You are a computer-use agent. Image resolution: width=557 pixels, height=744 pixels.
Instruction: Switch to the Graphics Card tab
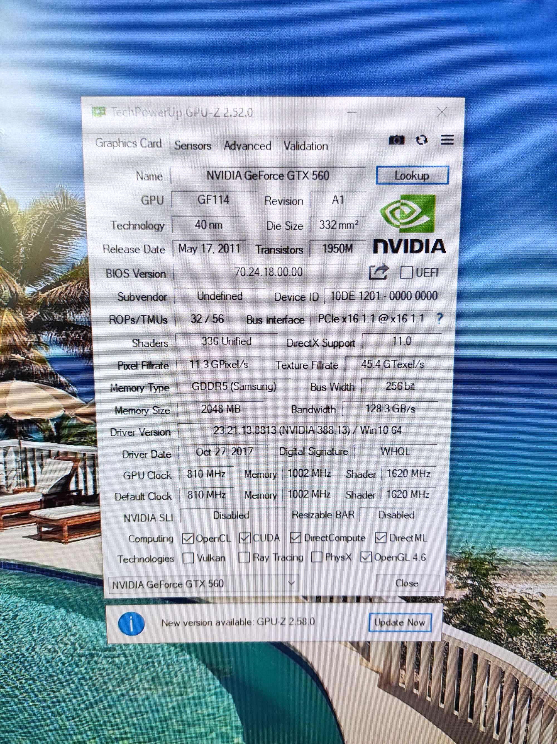(x=128, y=143)
